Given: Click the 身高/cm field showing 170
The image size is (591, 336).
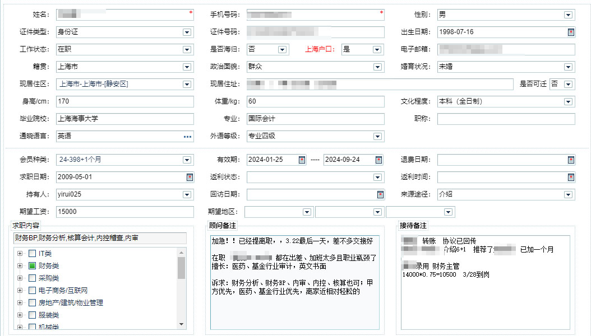Looking at the screenshot, I should pyautogui.click(x=124, y=101).
